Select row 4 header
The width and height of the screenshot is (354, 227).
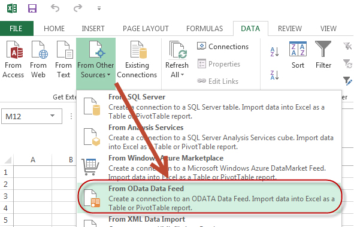point(7,208)
